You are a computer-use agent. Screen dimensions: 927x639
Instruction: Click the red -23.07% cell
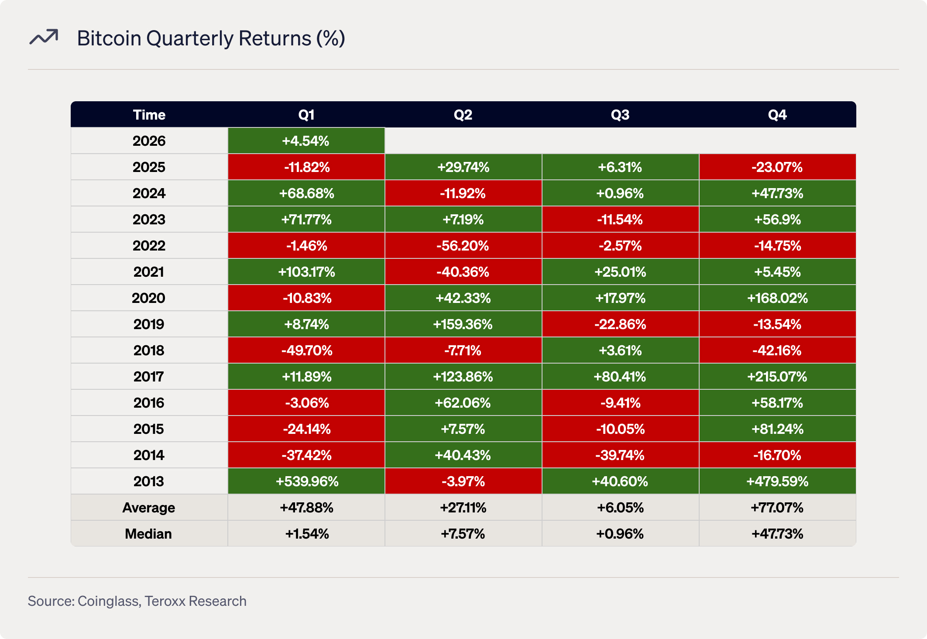pos(777,167)
